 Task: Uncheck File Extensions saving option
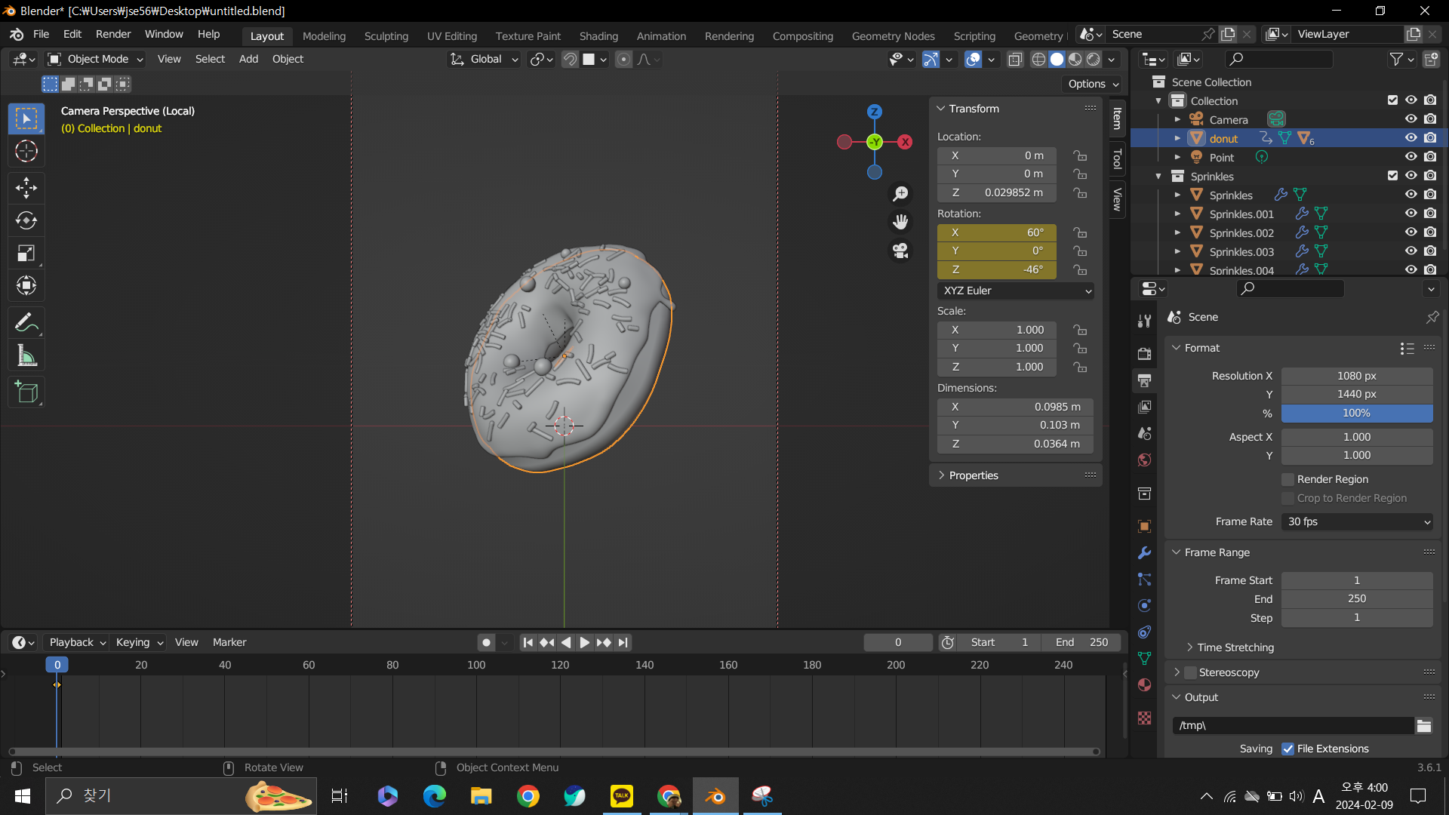tap(1287, 749)
